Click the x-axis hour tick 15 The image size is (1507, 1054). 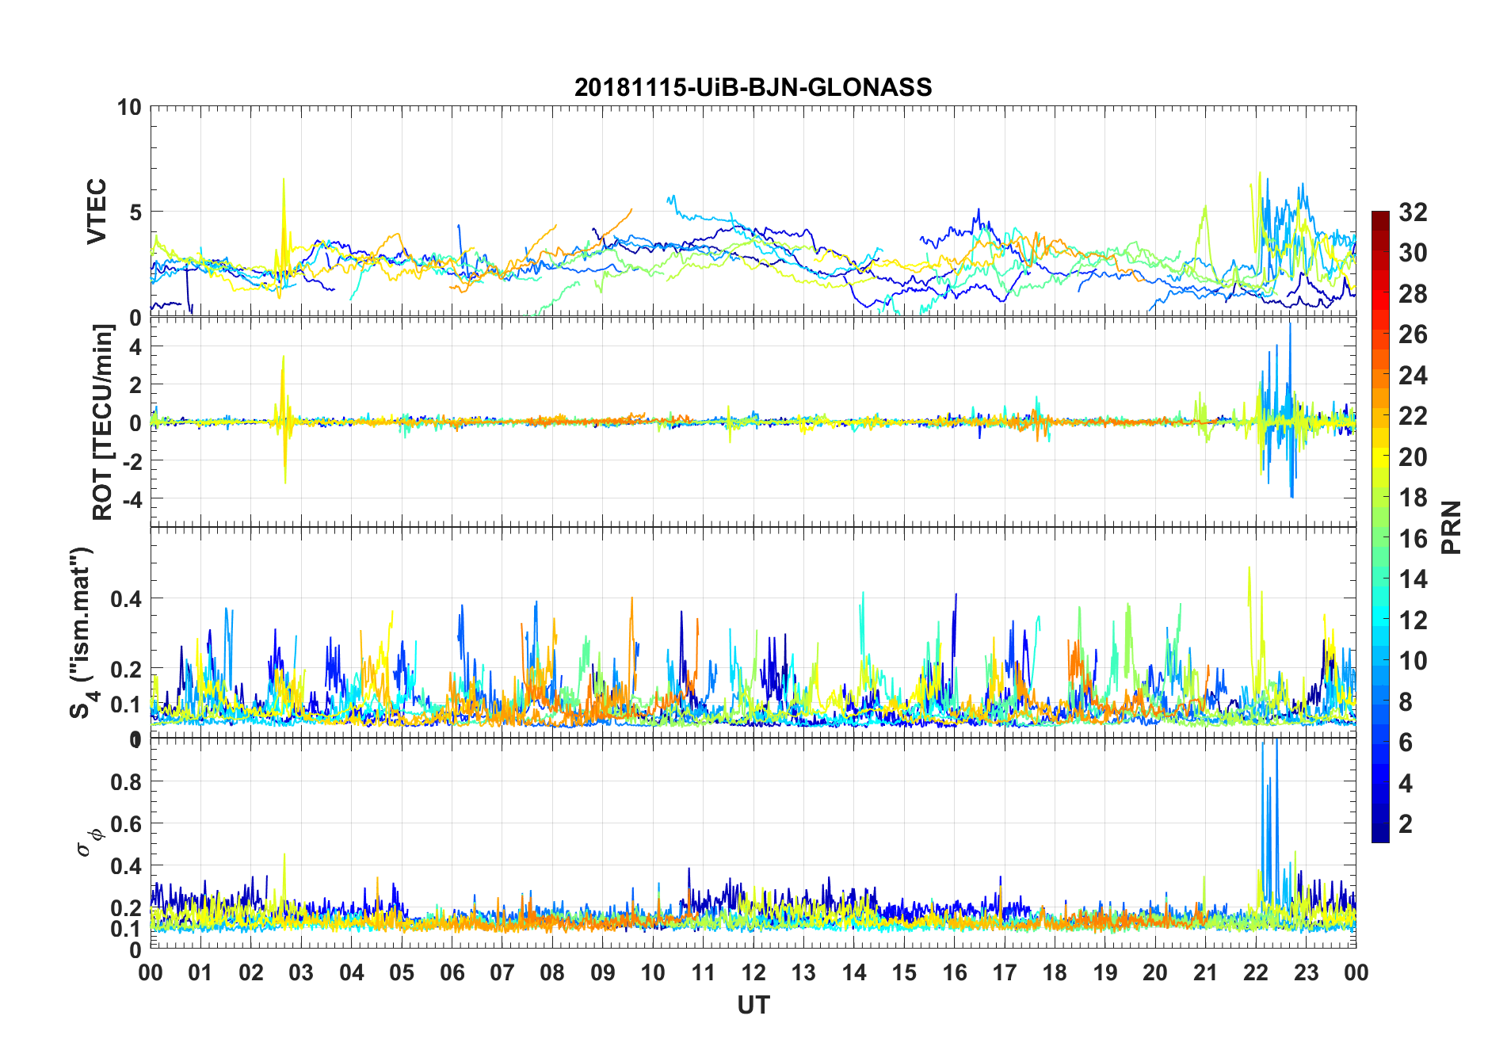pos(904,972)
